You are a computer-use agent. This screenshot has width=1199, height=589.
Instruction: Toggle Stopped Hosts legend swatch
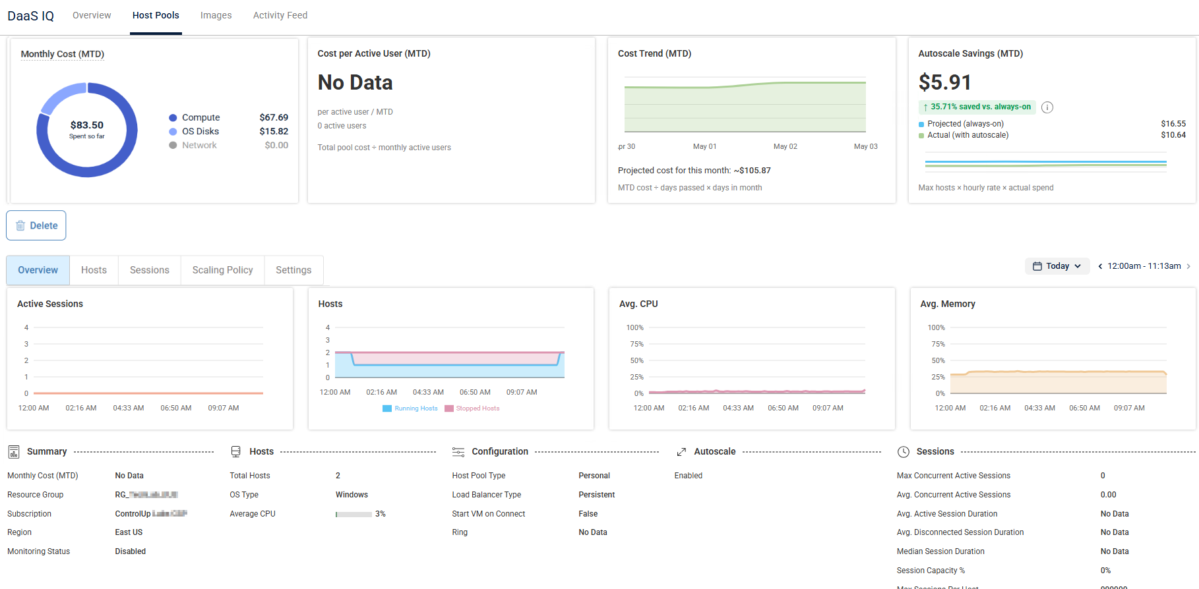coord(449,408)
